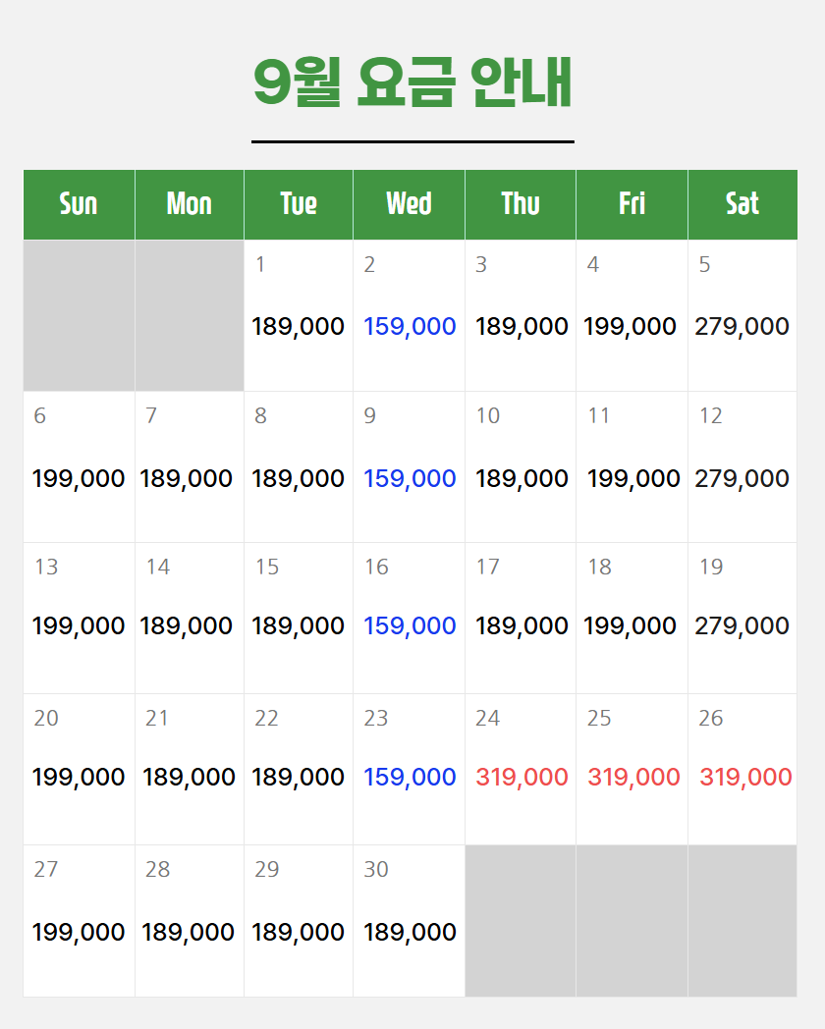
Task: Select the Sat column header
Action: pyautogui.click(x=742, y=205)
